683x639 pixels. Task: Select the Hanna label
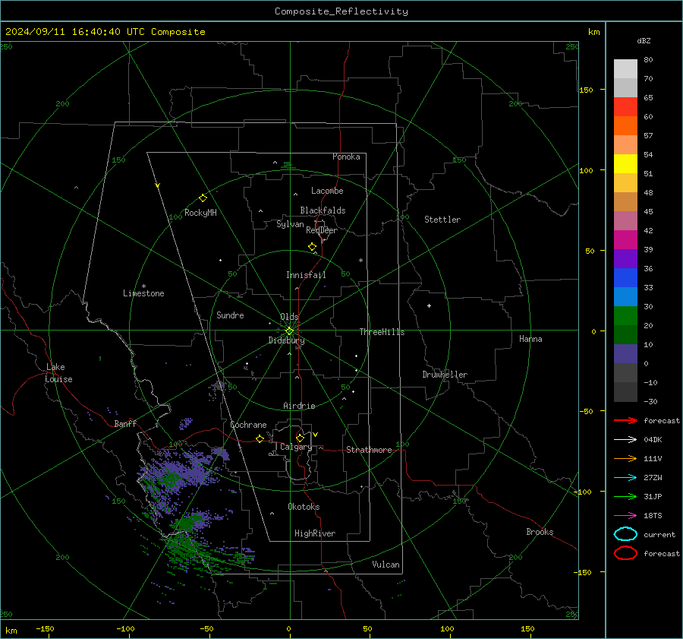click(x=530, y=339)
